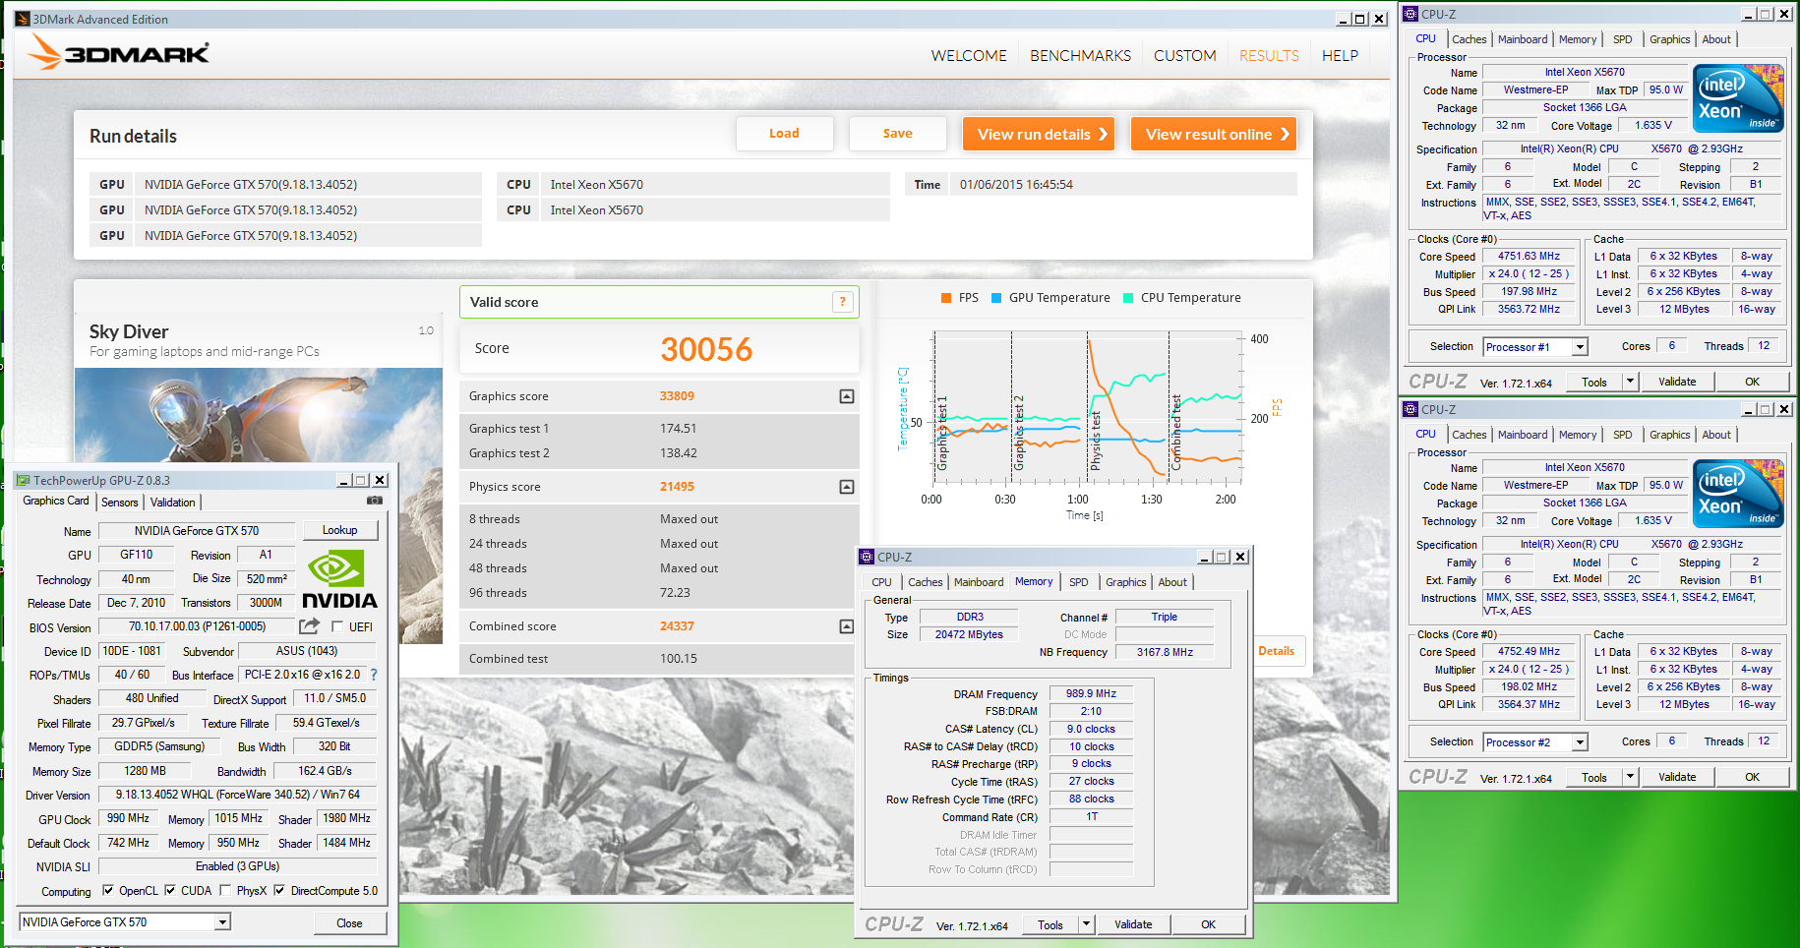Click CPU-Z memory window title bar icon
The width and height of the screenshot is (1800, 948).
point(867,557)
